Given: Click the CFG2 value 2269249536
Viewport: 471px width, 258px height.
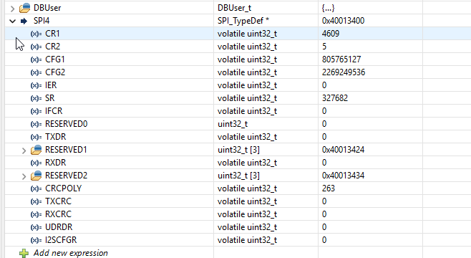Looking at the screenshot, I should pyautogui.click(x=344, y=72).
